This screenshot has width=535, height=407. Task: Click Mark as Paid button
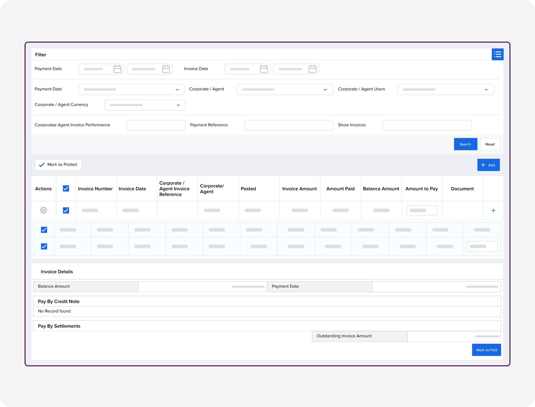point(486,350)
